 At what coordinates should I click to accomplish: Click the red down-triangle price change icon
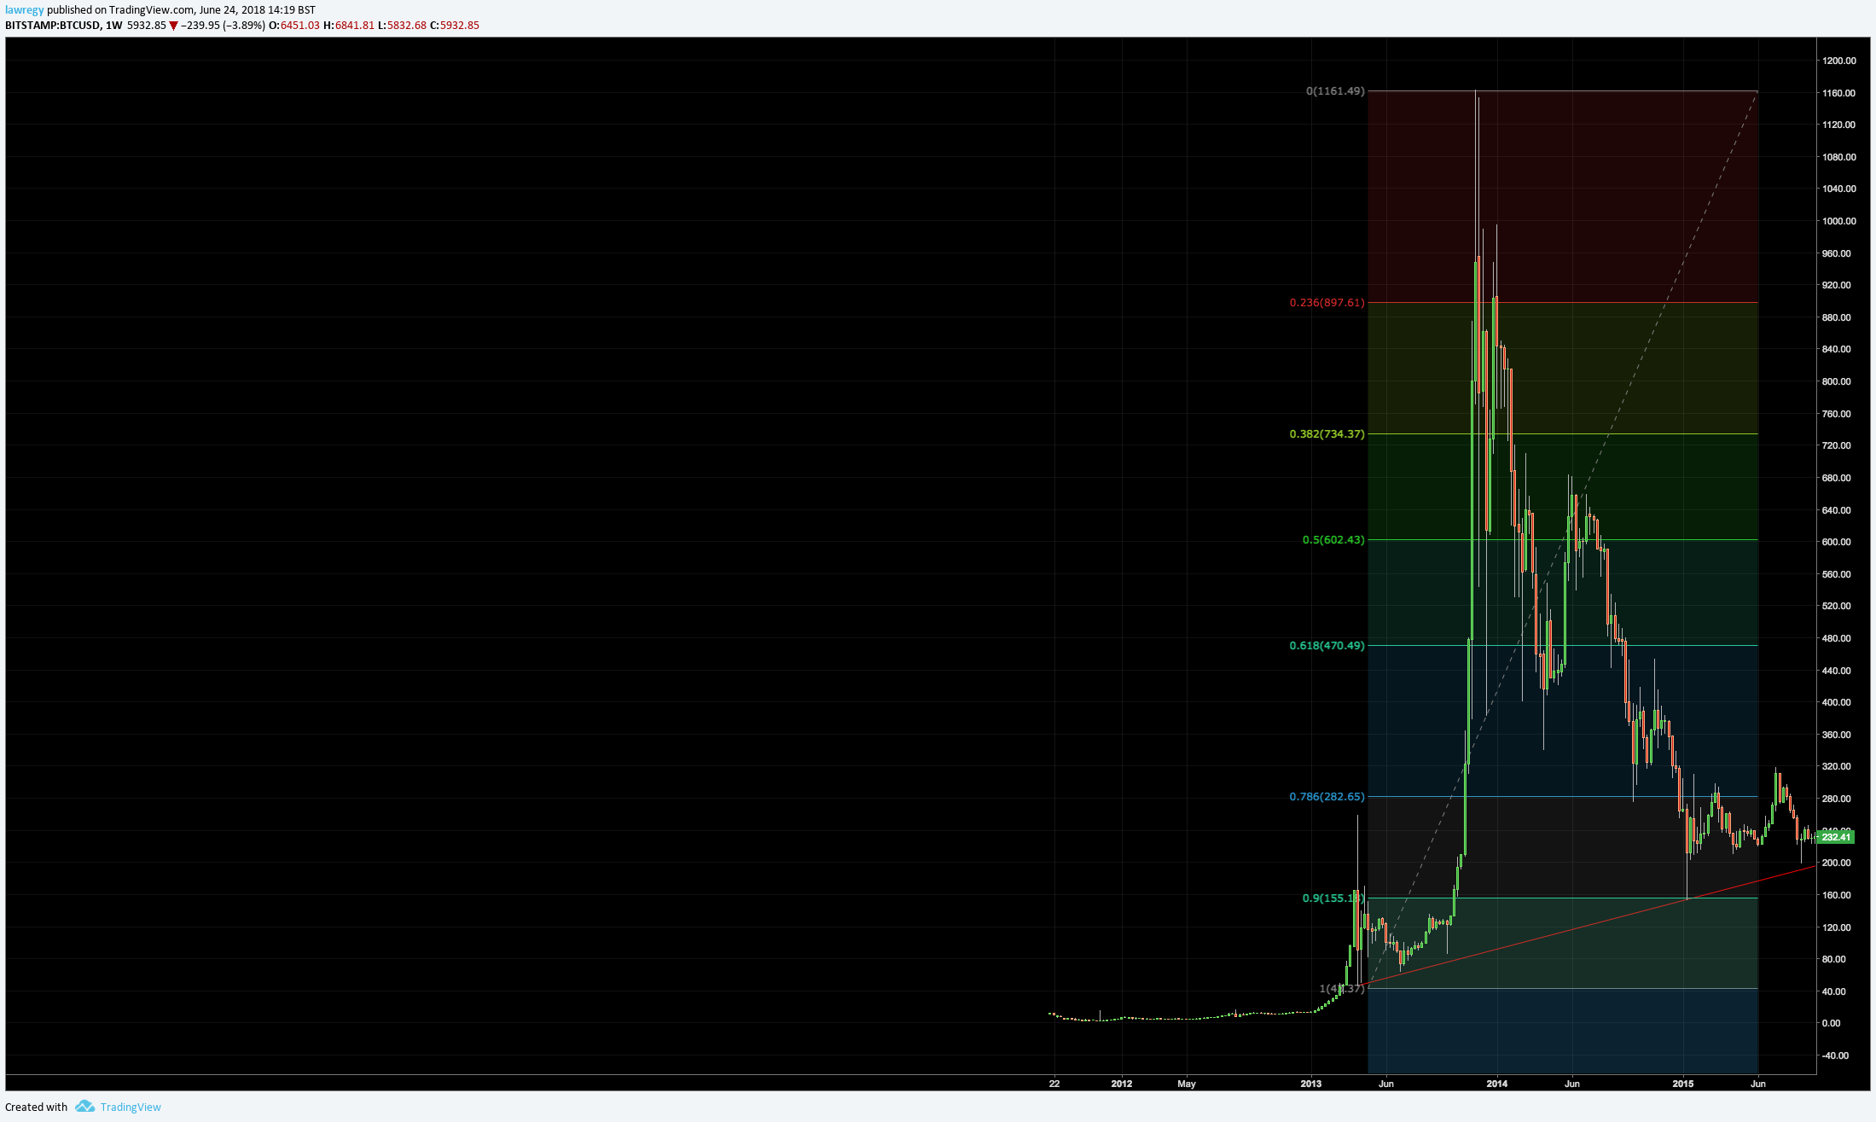[173, 26]
